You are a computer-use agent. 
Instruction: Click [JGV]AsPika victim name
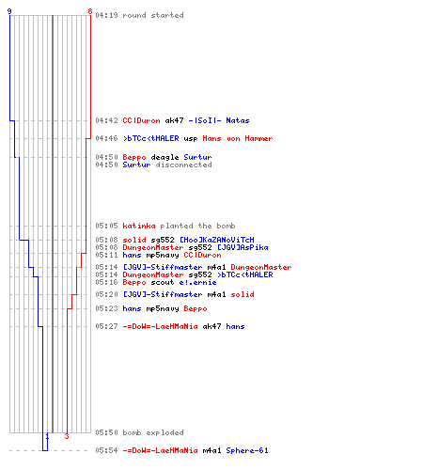point(243,247)
